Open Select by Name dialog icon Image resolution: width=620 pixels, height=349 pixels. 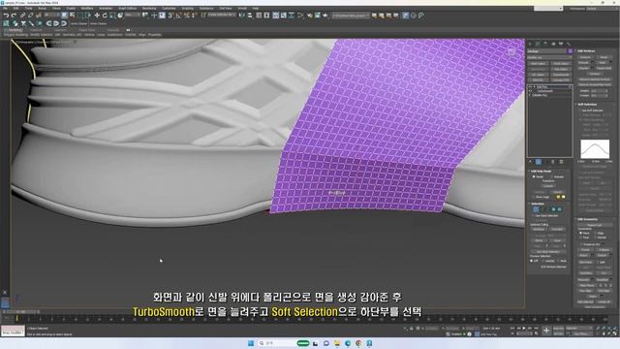tap(73, 16)
